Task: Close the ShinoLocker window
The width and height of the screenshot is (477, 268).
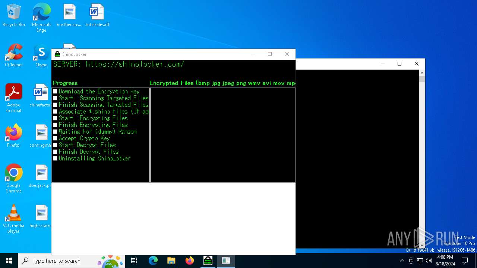Action: tap(287, 54)
